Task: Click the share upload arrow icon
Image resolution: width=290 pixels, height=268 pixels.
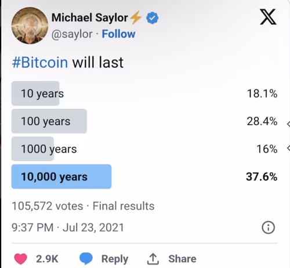Action: click(x=153, y=259)
